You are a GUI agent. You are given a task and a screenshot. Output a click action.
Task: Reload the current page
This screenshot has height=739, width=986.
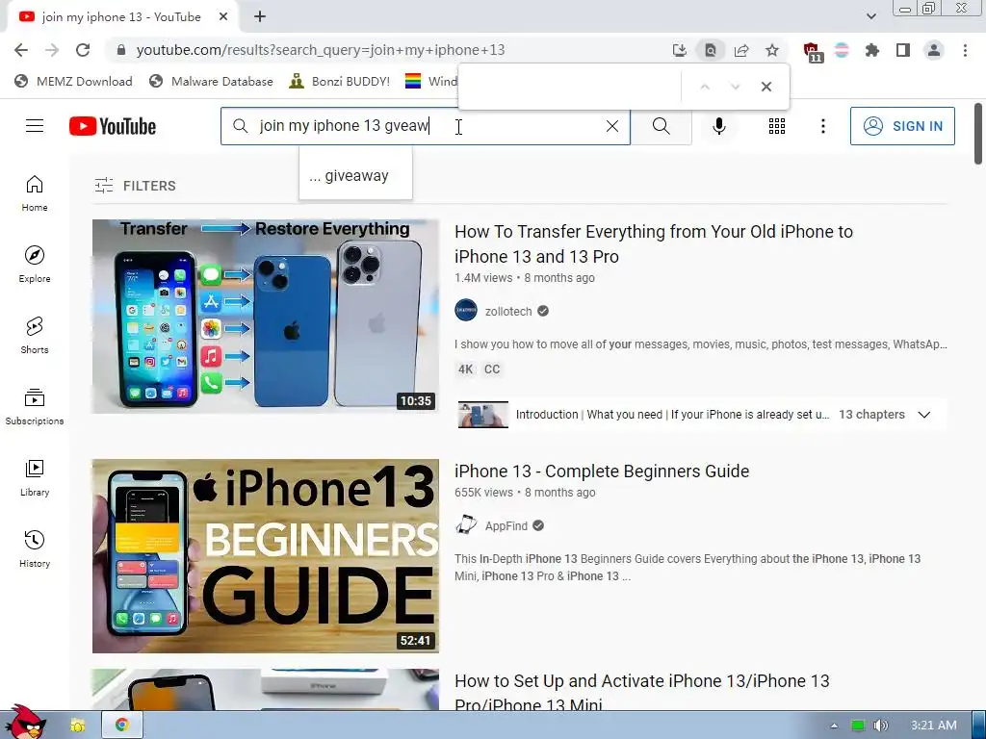83,50
